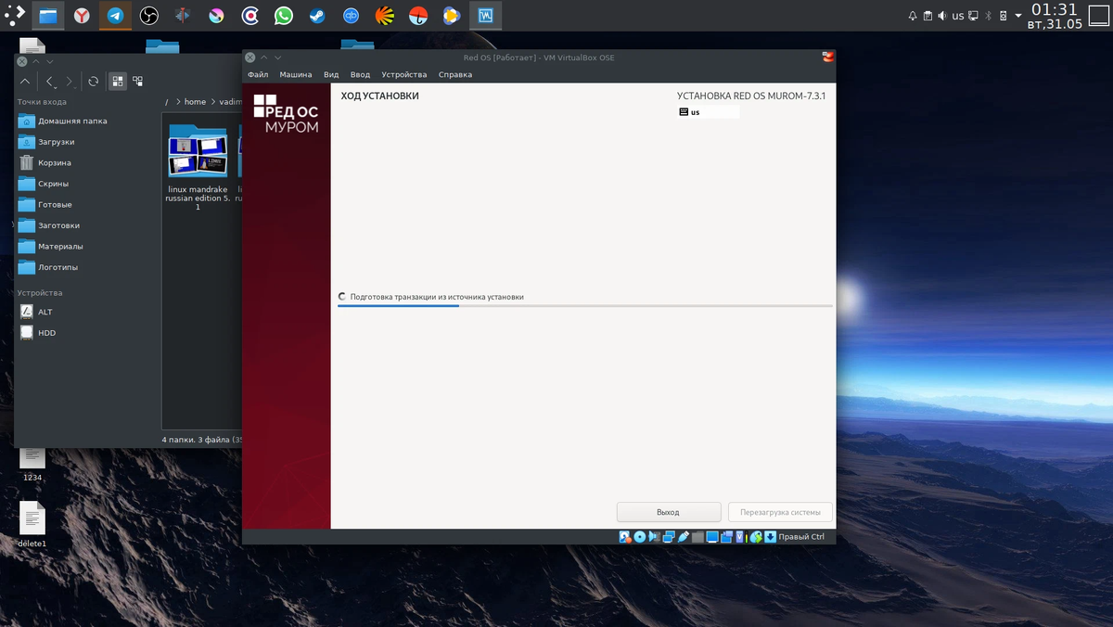Reload the file manager view
1113x627 pixels.
[94, 82]
